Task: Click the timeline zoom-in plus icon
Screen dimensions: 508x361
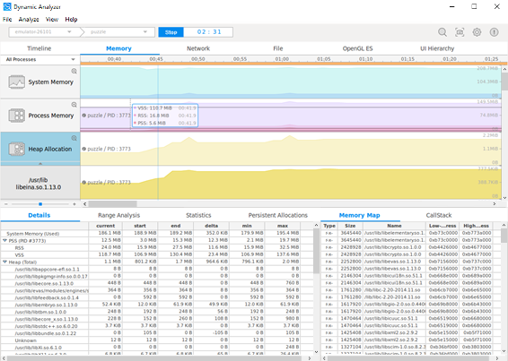Action: coord(74,204)
